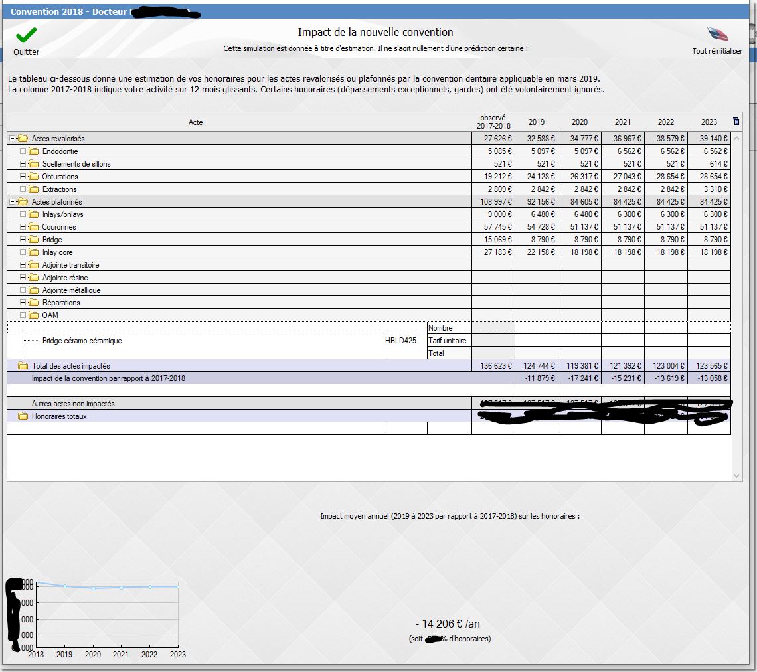The height and width of the screenshot is (672, 757).
Task: Click the 2019 column header
Action: click(537, 122)
